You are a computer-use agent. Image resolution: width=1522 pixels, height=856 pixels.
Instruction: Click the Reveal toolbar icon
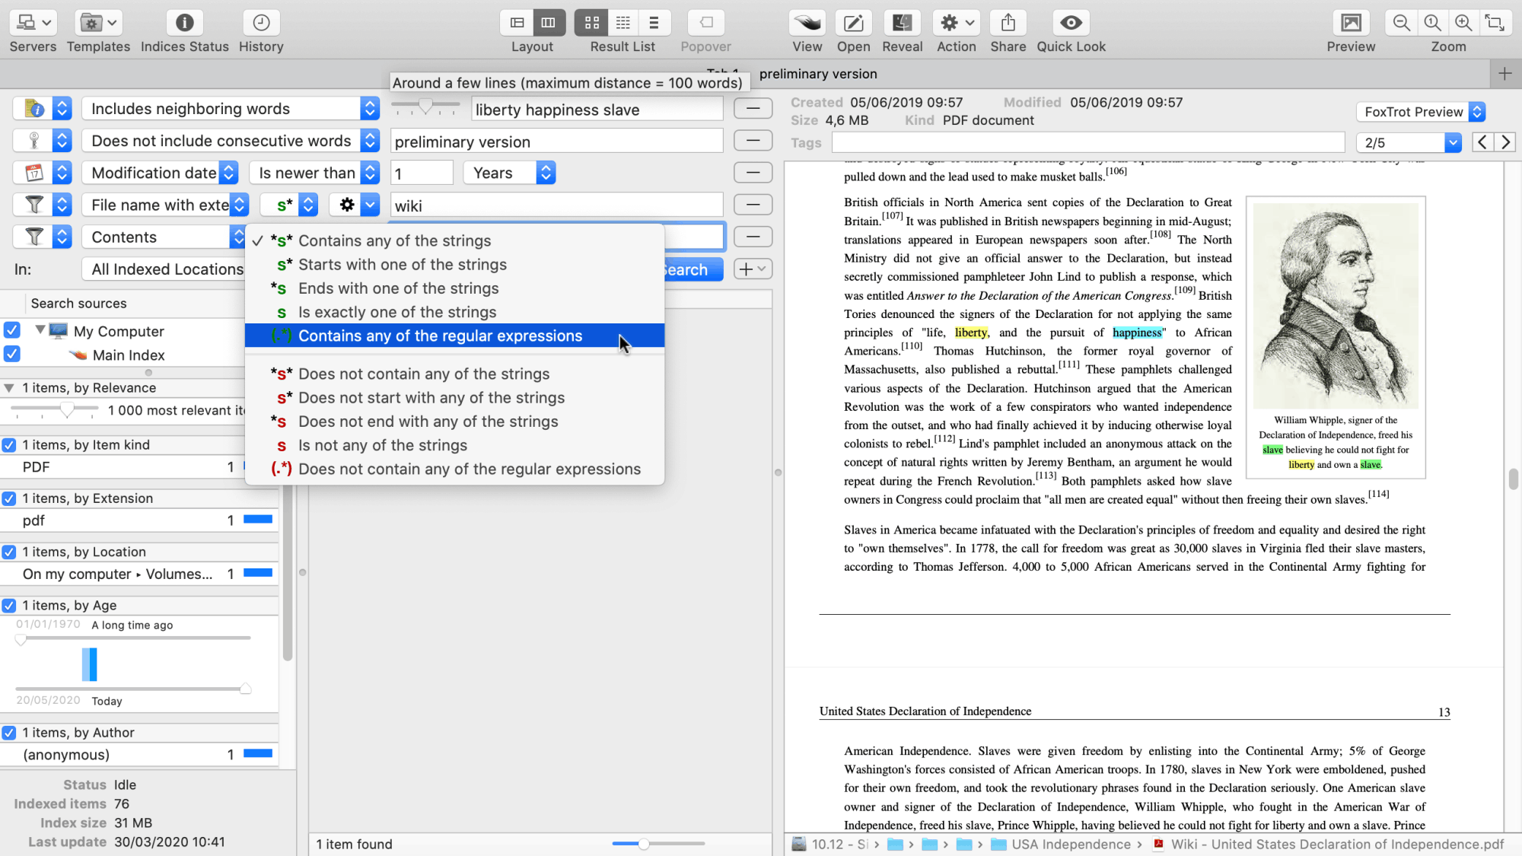902,23
